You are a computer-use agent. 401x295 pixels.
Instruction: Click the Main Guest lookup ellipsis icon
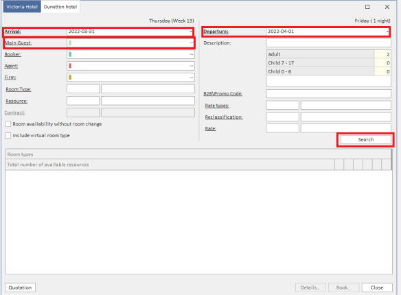click(x=191, y=43)
